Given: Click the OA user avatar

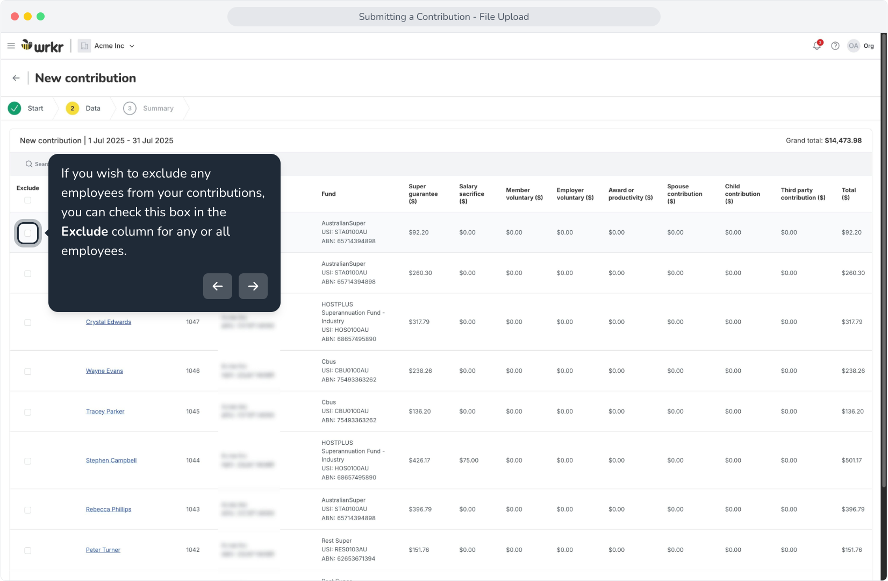Looking at the screenshot, I should [x=854, y=46].
